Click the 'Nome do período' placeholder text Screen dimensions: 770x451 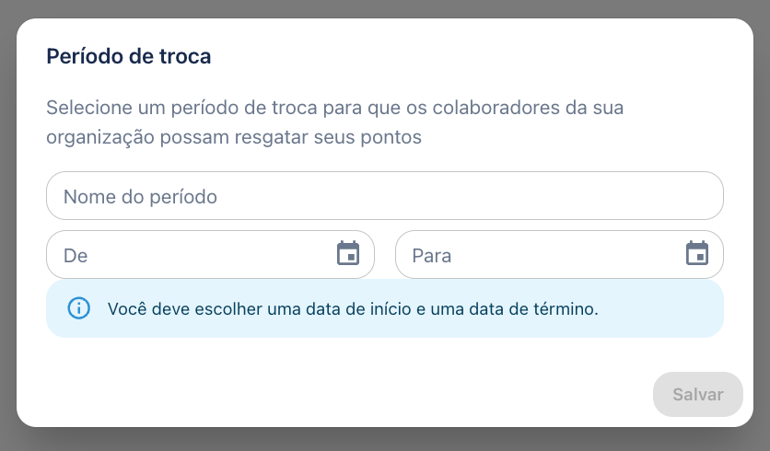pos(140,197)
